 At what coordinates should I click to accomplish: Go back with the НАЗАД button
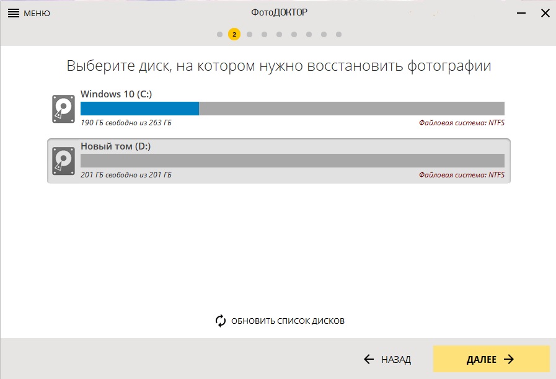point(387,359)
